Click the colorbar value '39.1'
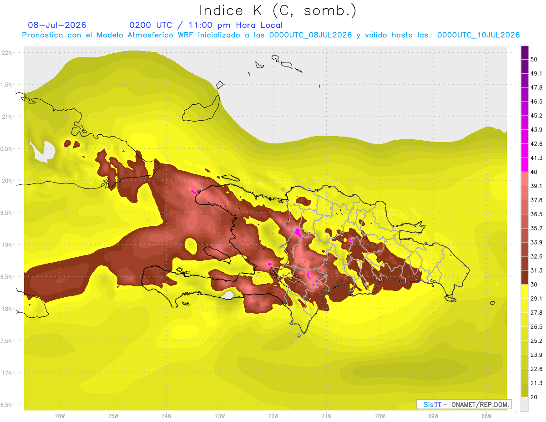The image size is (546, 422). pyautogui.click(x=536, y=186)
